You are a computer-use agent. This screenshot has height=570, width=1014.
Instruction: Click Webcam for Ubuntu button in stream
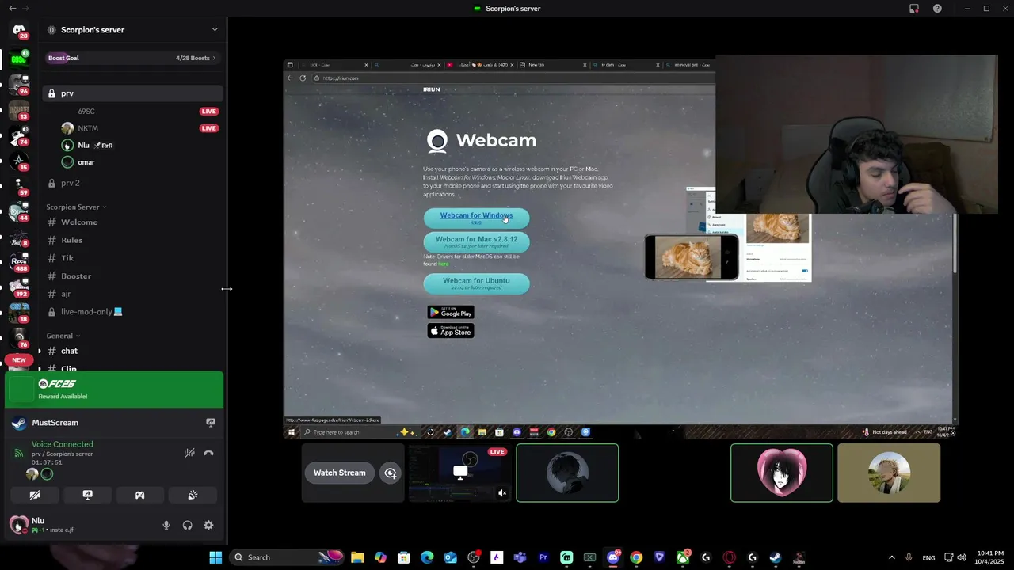476,283
